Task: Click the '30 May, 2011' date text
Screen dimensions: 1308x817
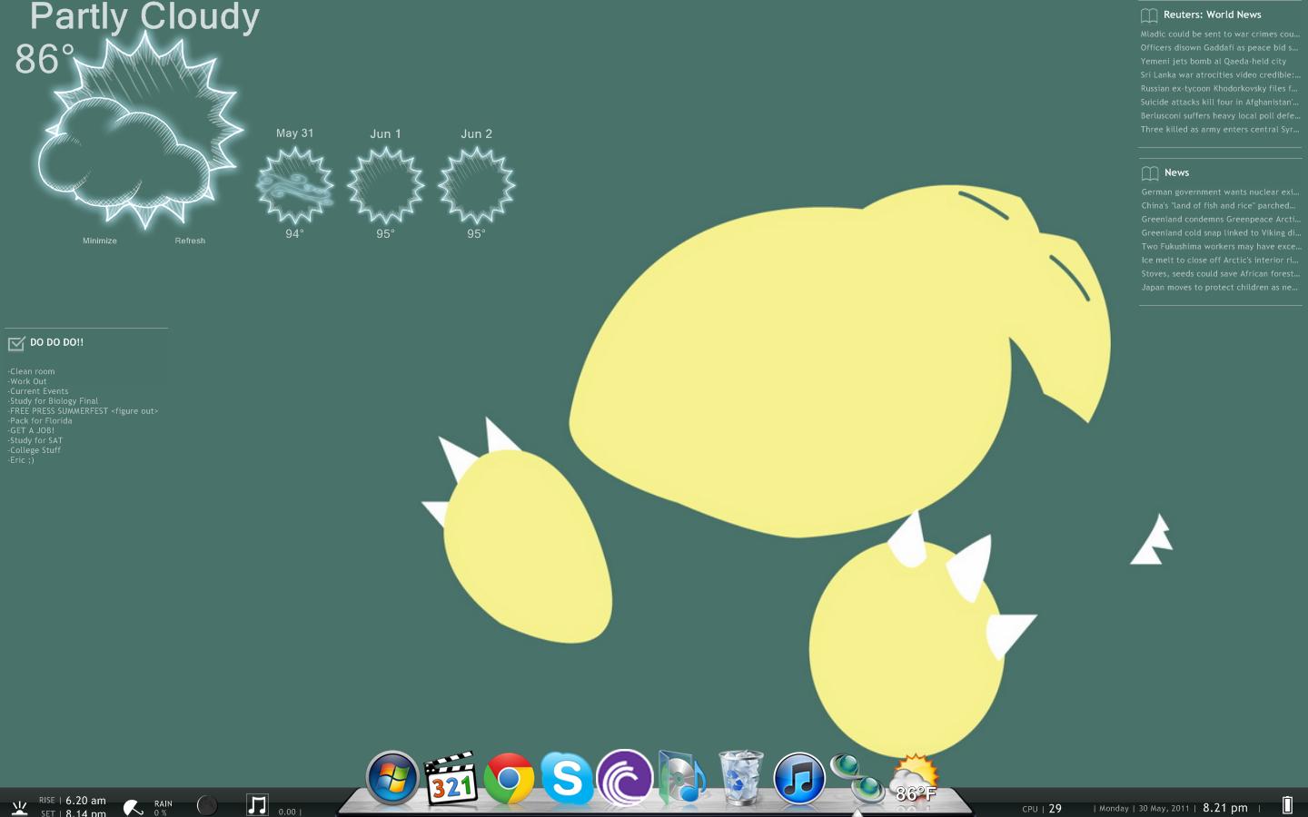Action: pyautogui.click(x=1164, y=809)
